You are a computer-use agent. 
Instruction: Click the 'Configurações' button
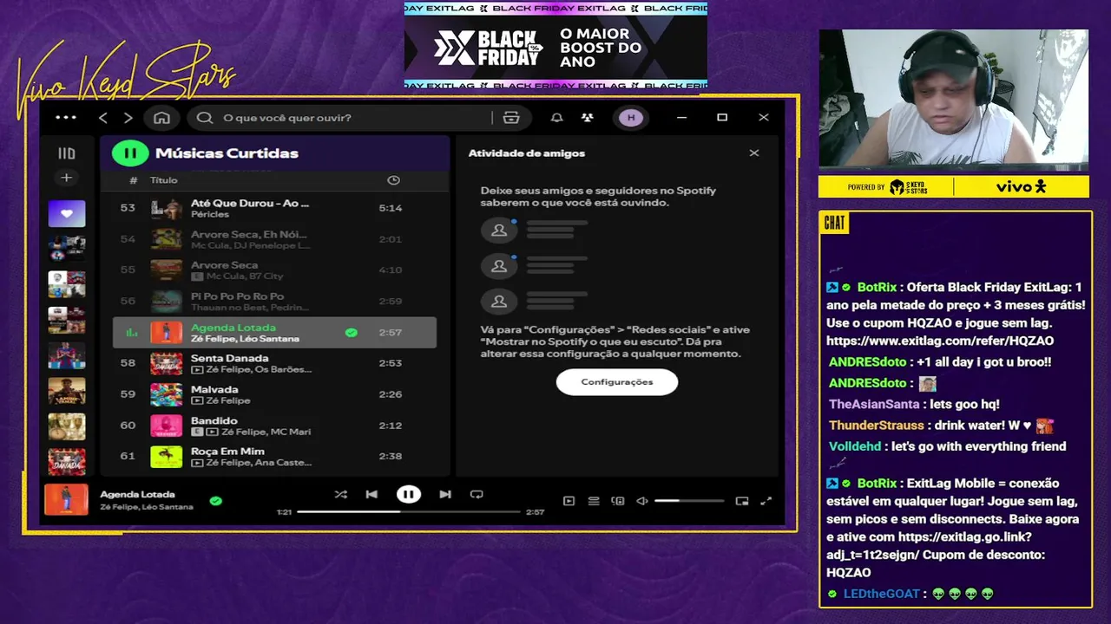(617, 382)
